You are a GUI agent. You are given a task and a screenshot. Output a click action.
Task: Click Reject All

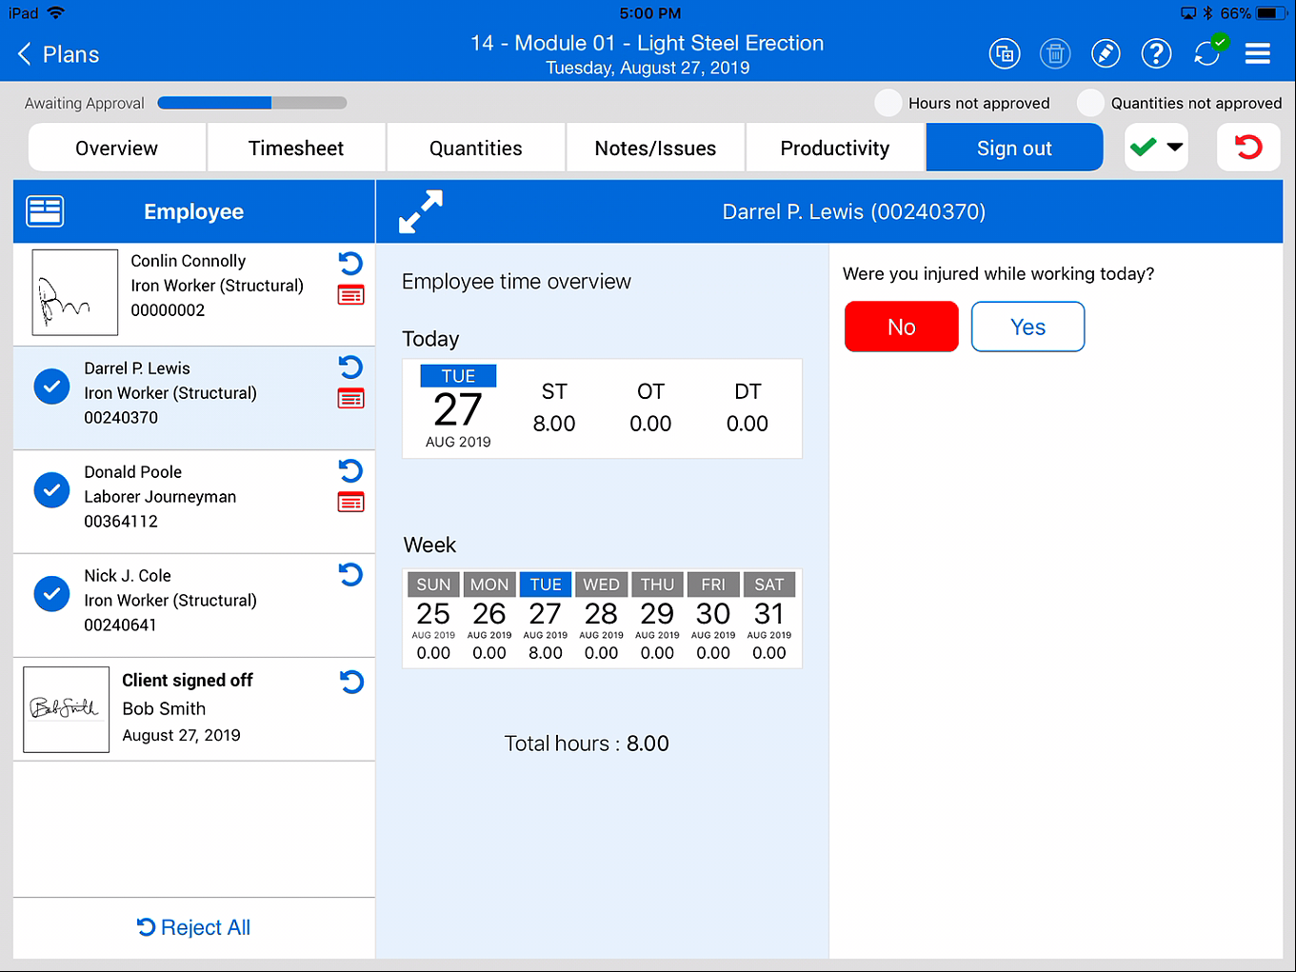194,927
